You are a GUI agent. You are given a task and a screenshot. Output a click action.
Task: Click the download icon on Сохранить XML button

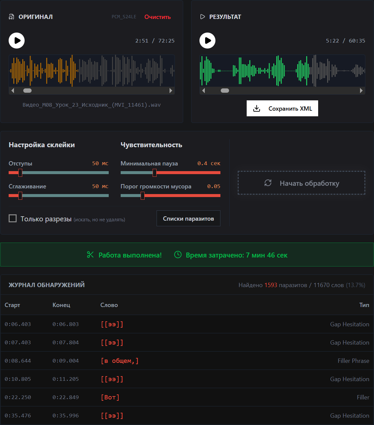pyautogui.click(x=256, y=108)
